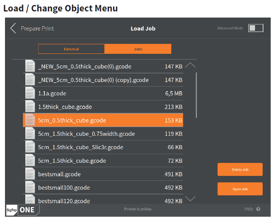
Task: Go back via Prepare Print arrow
Action: coord(13,28)
